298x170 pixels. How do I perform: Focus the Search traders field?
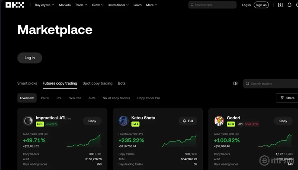270,84
